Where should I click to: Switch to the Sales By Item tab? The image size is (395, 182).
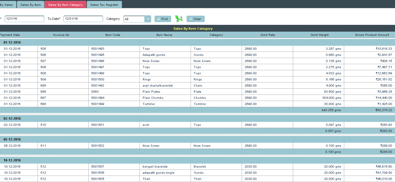[30, 5]
